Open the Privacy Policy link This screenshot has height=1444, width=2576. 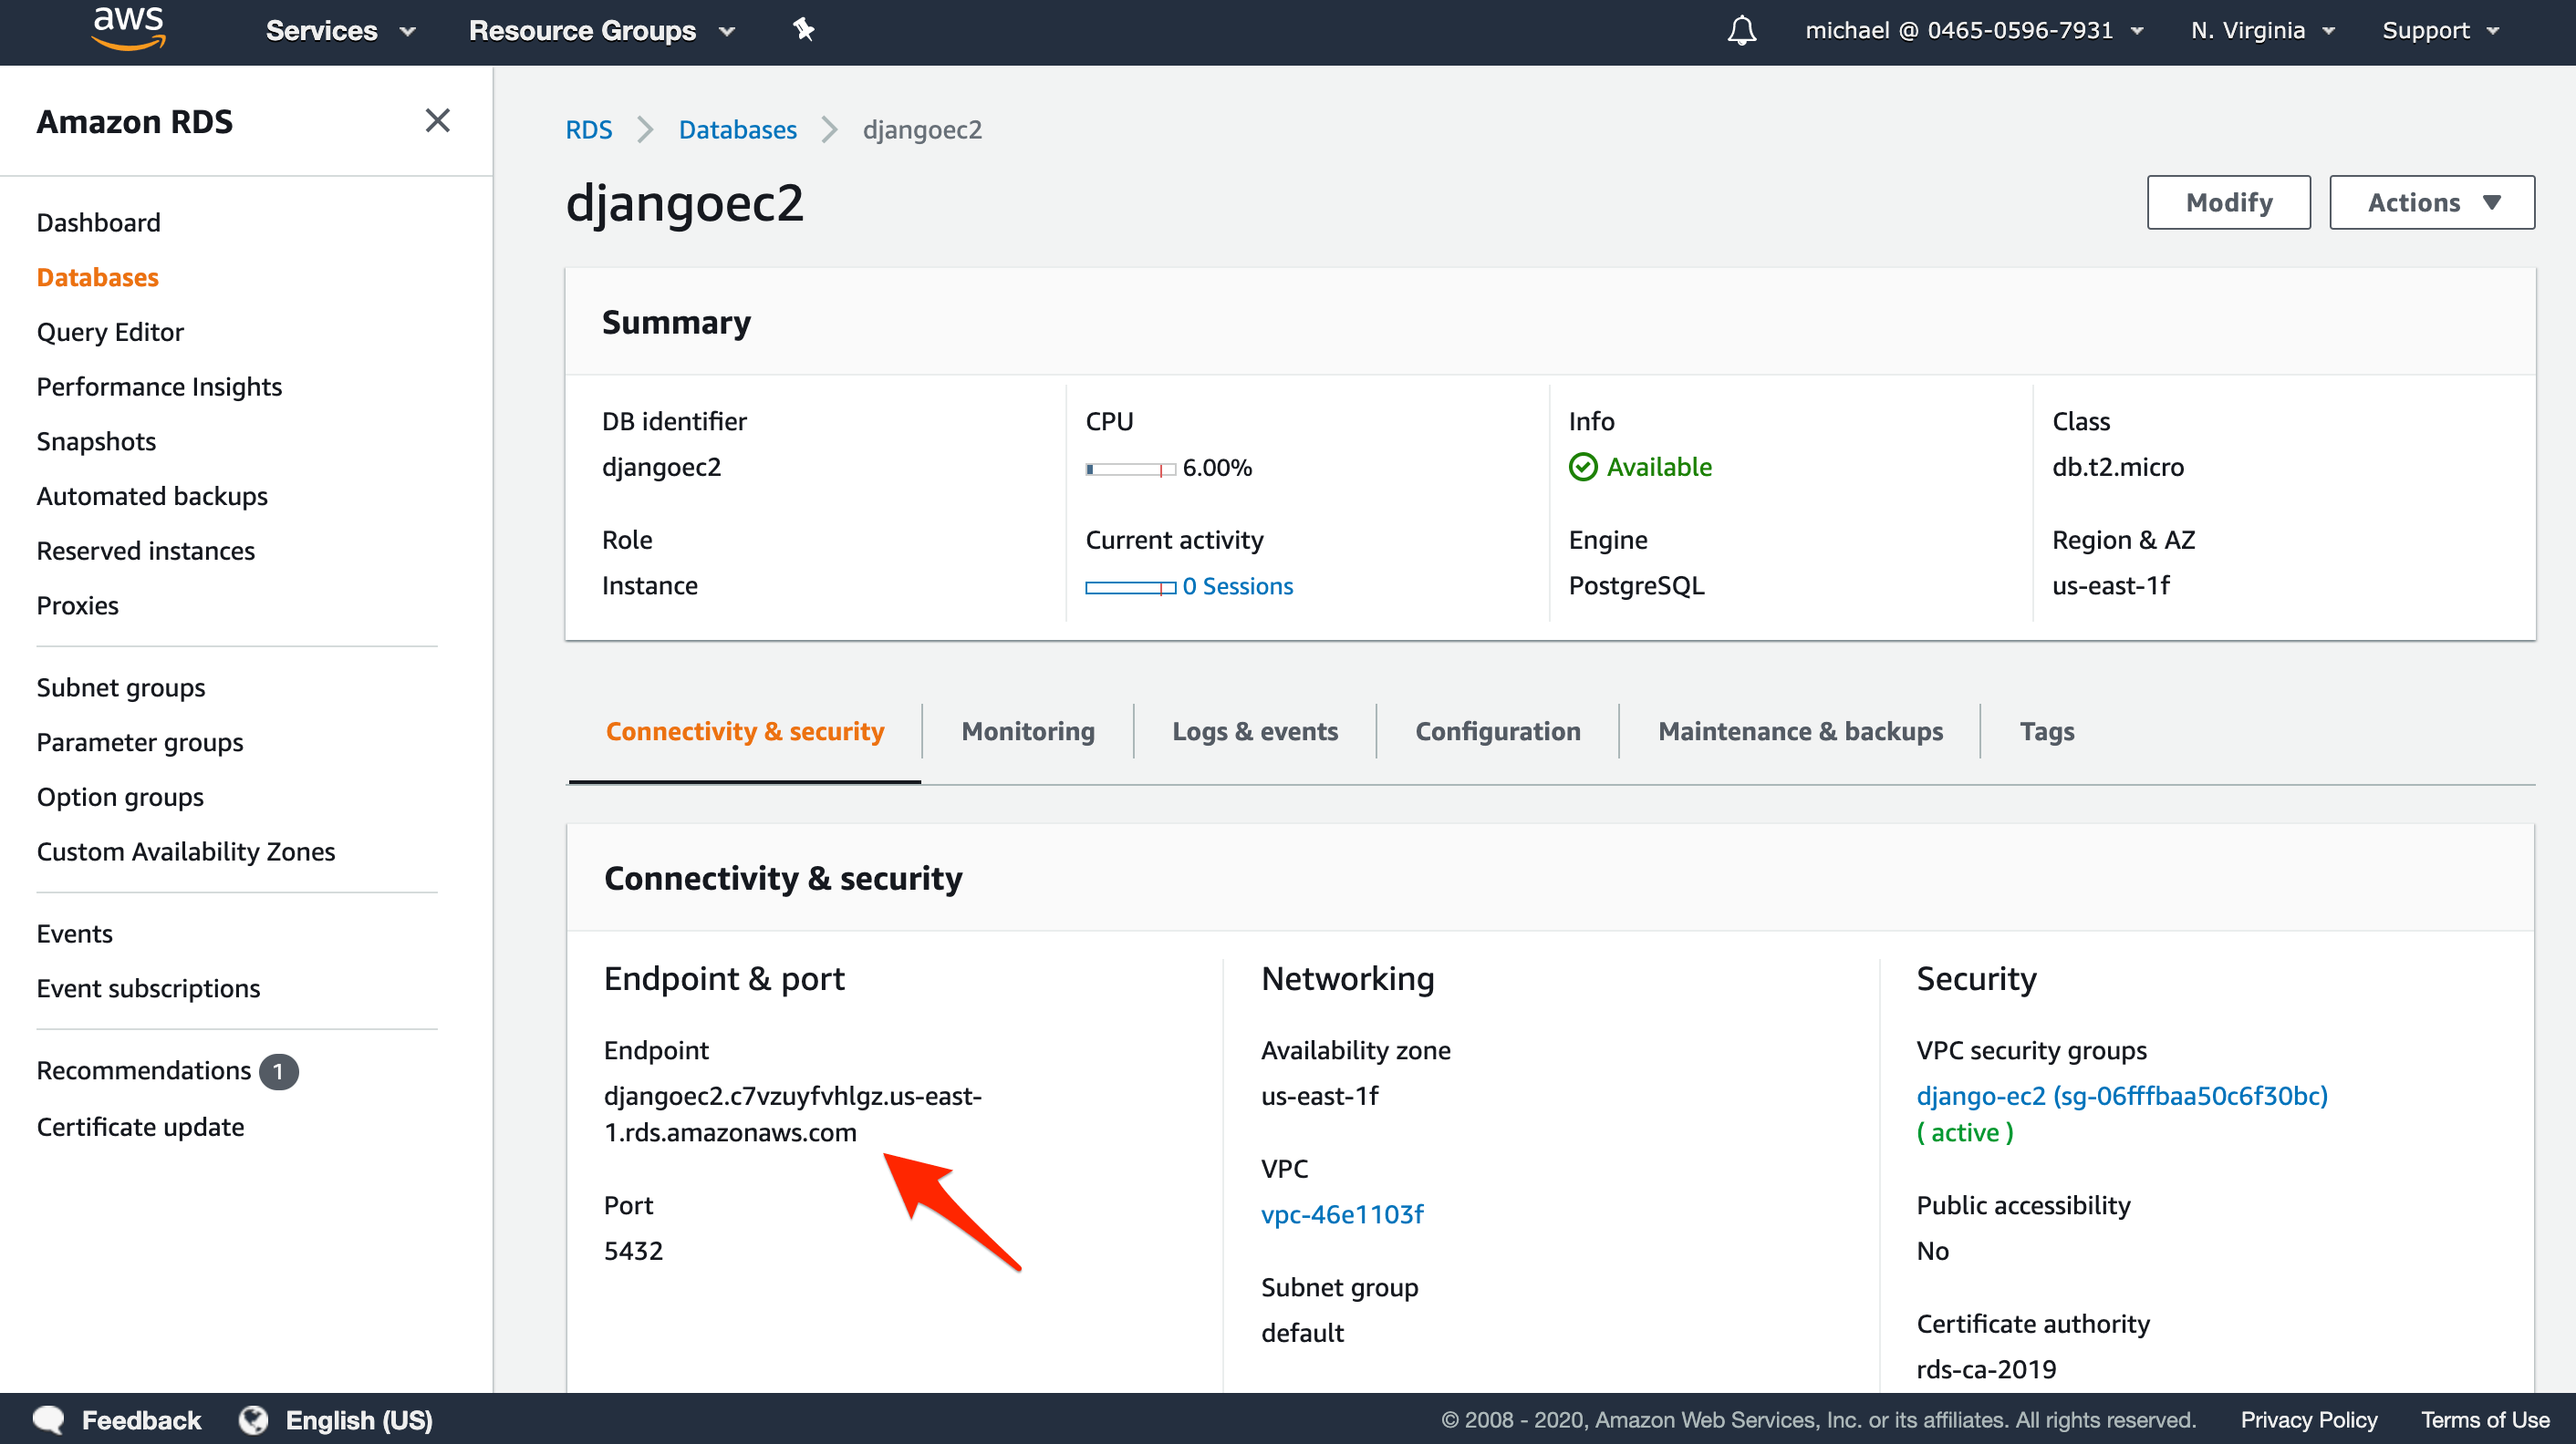pyautogui.click(x=2308, y=1419)
